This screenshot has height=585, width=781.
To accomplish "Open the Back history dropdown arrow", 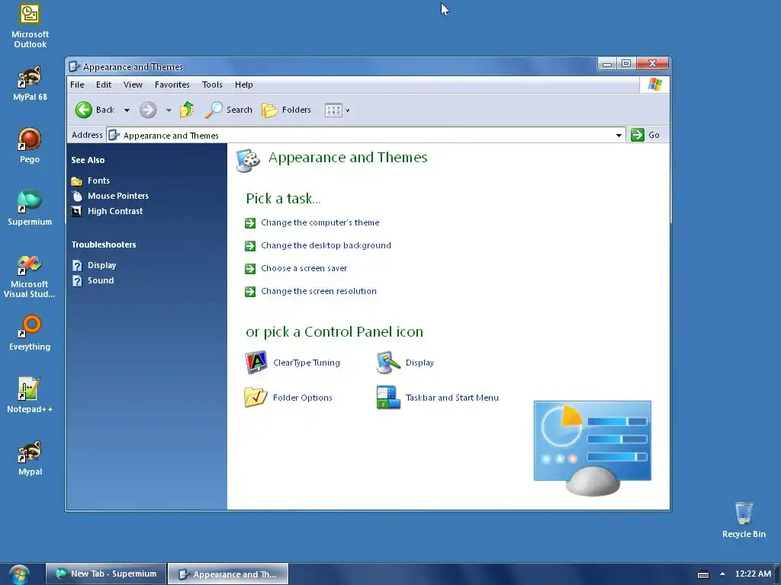I will coord(127,110).
